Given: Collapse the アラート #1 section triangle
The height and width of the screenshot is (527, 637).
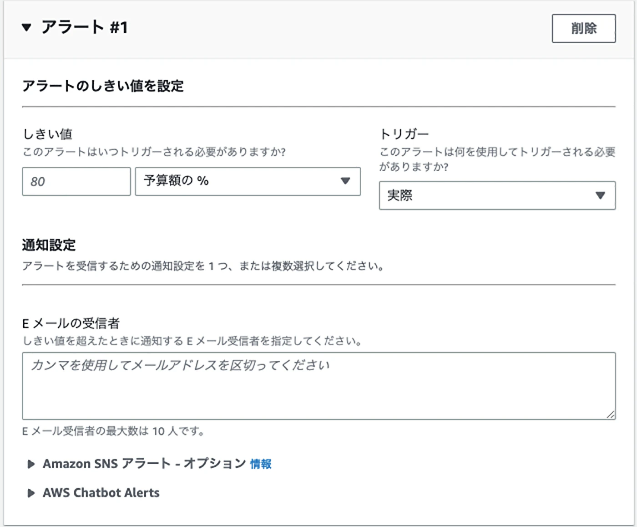Looking at the screenshot, I should coord(26,28).
